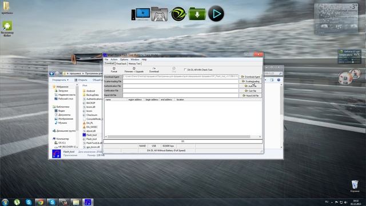Click the Download toolbar icon with arrow
Screen dimensions: 366x206
click(154, 70)
